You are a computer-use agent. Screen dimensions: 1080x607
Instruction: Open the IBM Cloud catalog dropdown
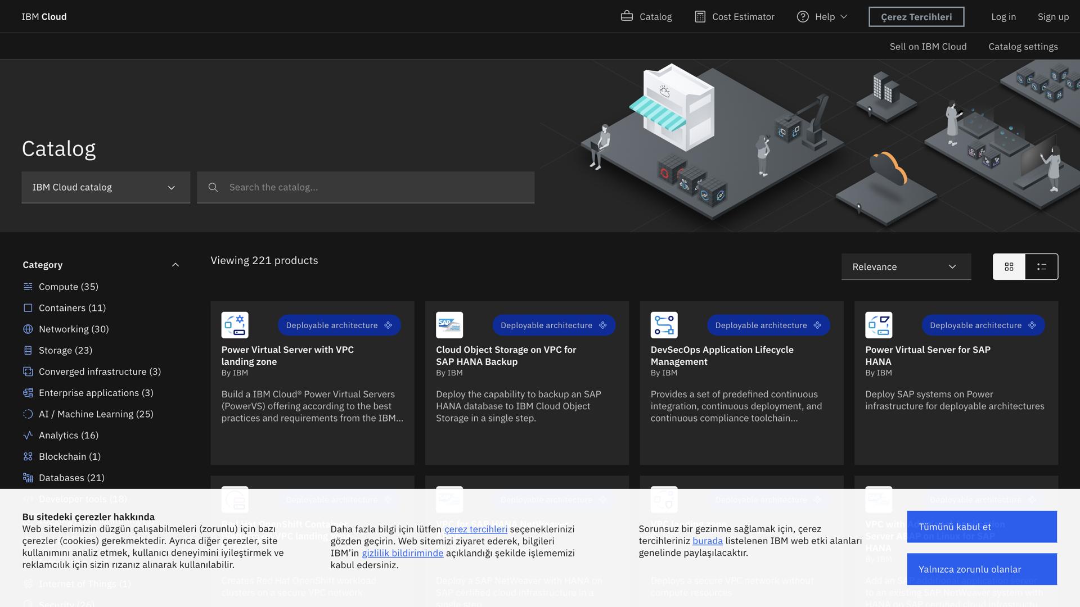(106, 187)
